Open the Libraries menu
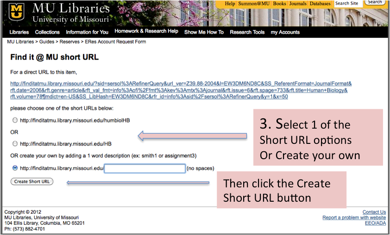This screenshot has height=235, width=390. click(19, 32)
